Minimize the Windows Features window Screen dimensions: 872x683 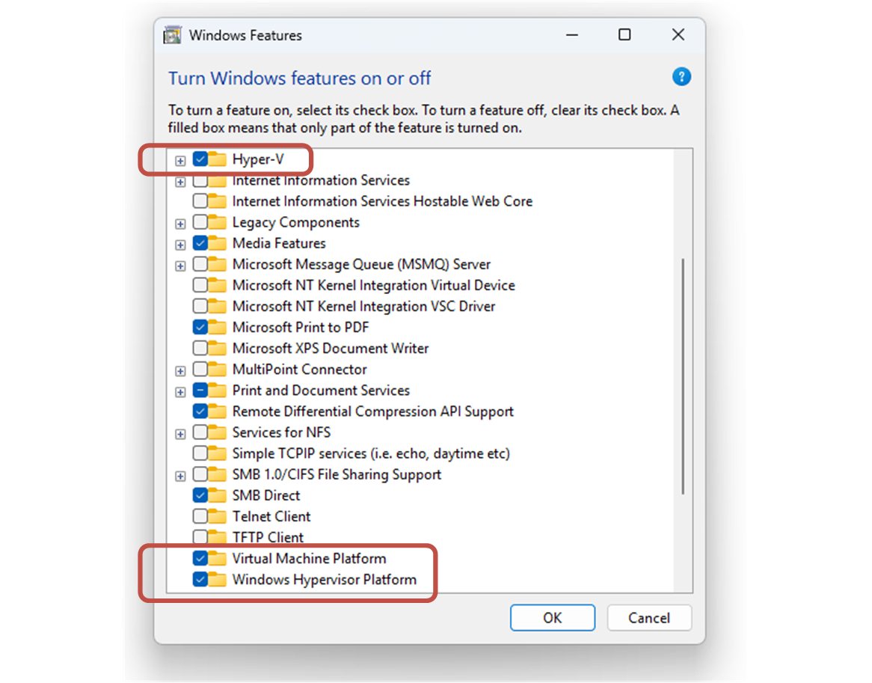(571, 34)
